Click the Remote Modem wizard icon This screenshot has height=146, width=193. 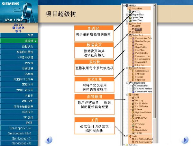click(133, 130)
